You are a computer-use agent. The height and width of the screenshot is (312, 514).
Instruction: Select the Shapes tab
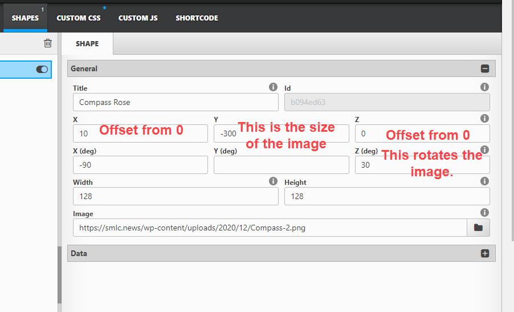(x=25, y=18)
